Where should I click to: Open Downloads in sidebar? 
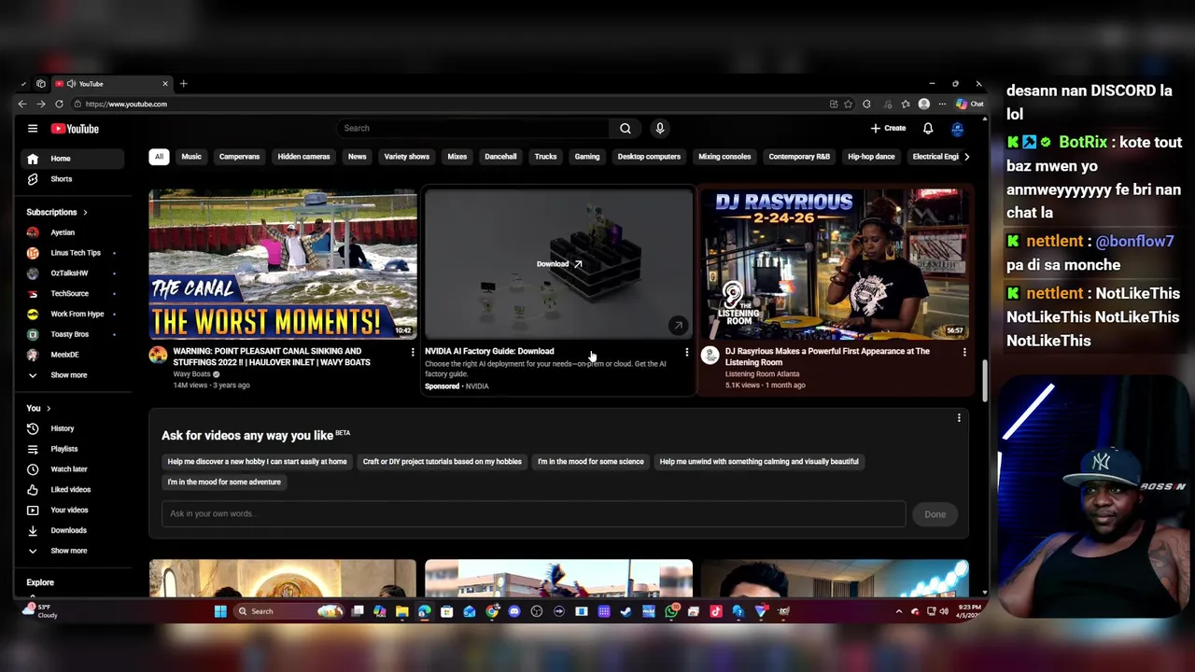(x=71, y=530)
